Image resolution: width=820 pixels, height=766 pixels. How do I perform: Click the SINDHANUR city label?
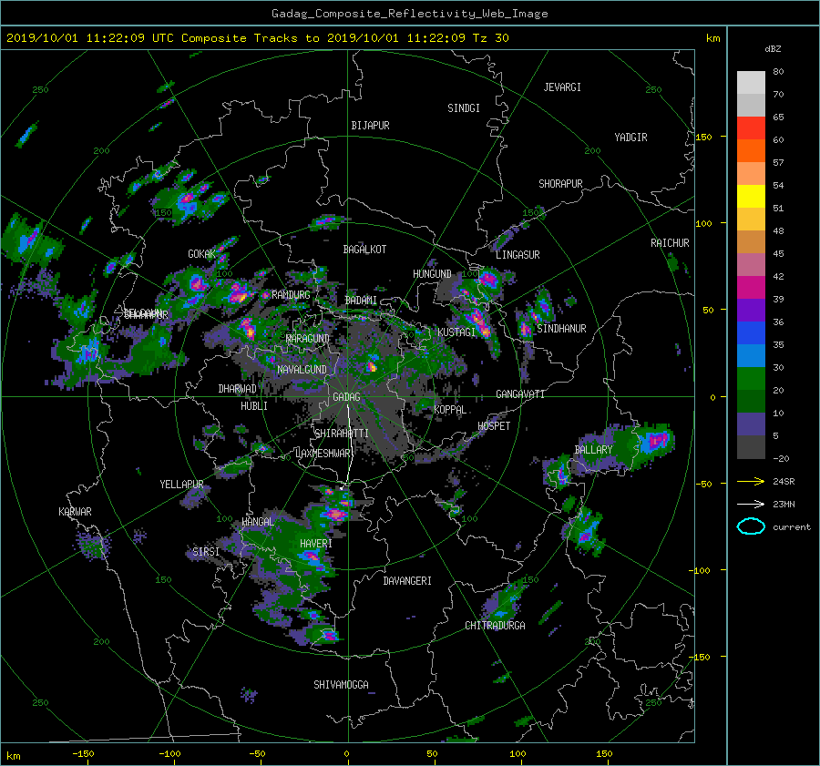(x=561, y=329)
